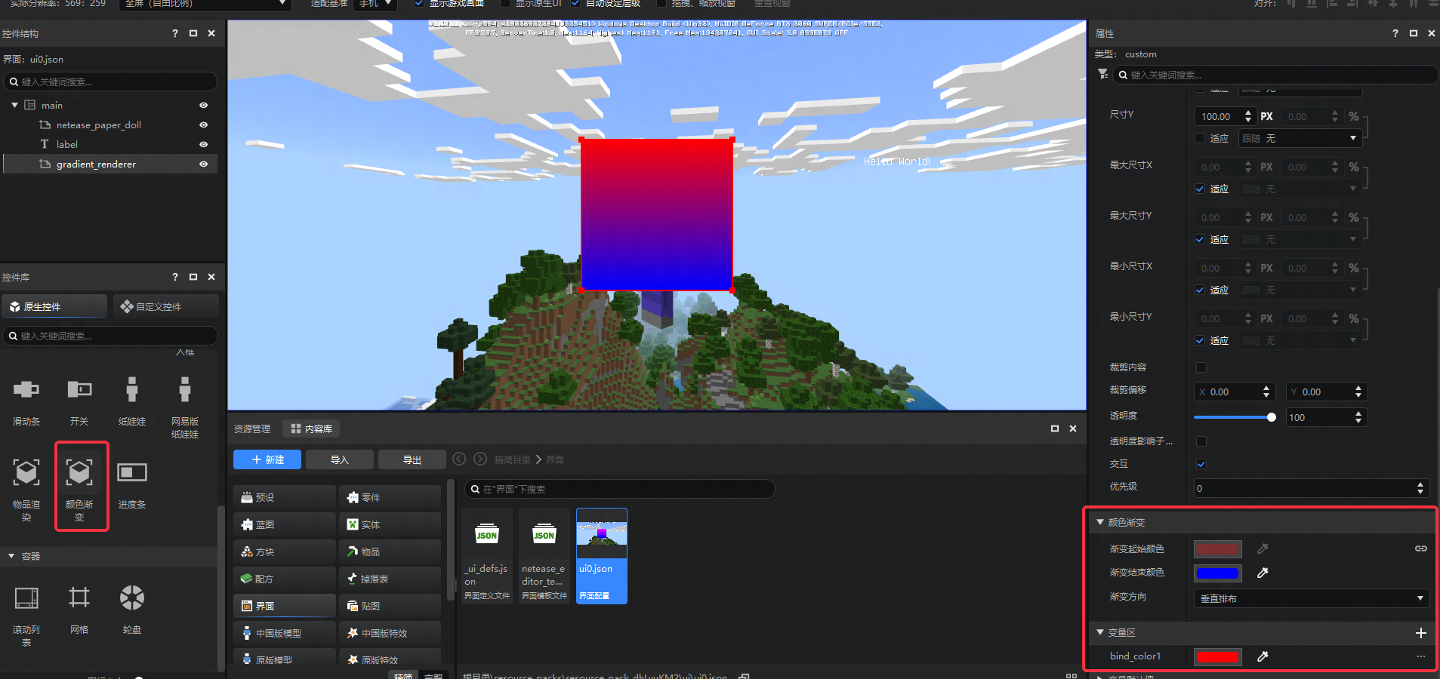Image resolution: width=1440 pixels, height=679 pixels.
Task: Enable 裁剪内容 checkbox
Action: (x=1201, y=367)
